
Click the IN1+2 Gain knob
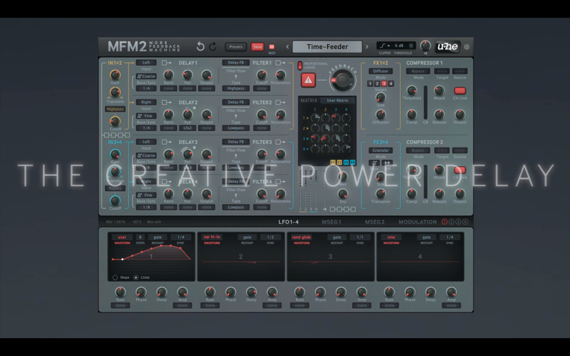point(115,75)
